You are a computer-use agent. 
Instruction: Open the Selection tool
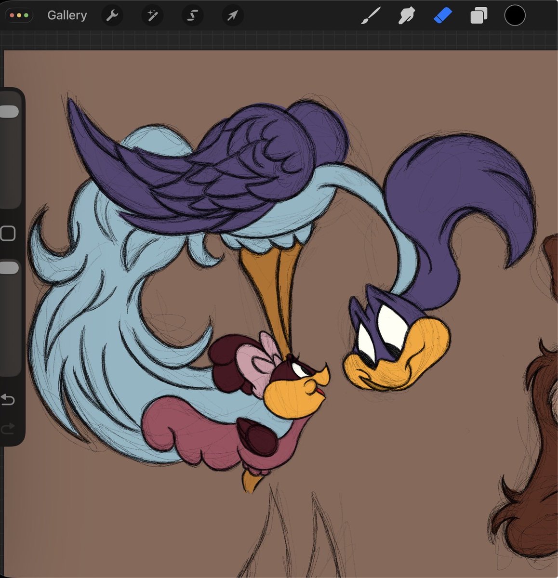pyautogui.click(x=192, y=16)
